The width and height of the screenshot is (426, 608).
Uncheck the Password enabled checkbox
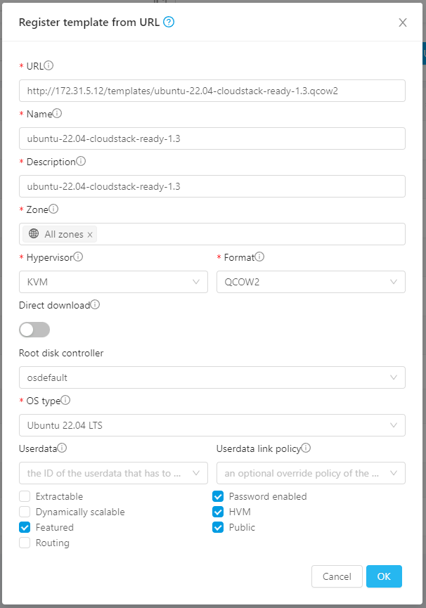218,496
